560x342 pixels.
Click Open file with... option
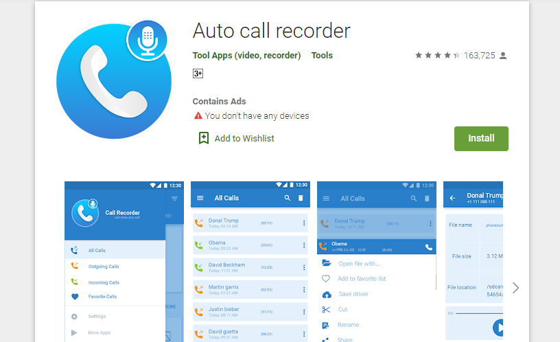tap(360, 264)
